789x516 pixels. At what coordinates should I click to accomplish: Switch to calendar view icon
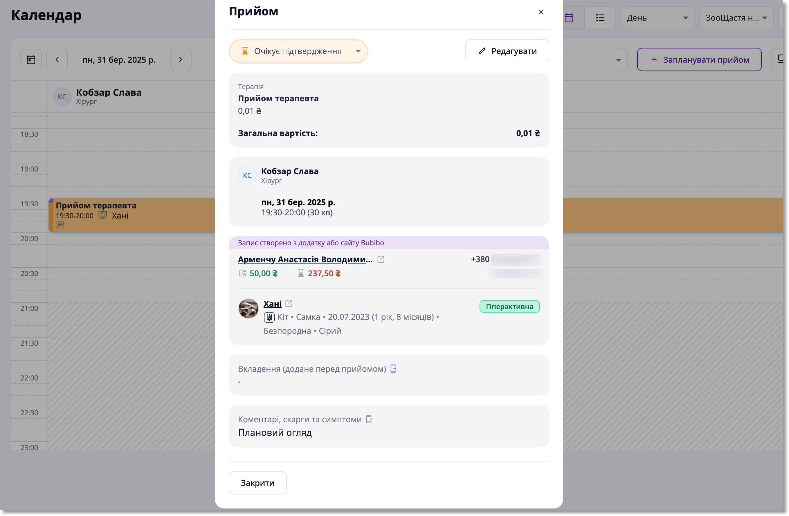click(569, 18)
